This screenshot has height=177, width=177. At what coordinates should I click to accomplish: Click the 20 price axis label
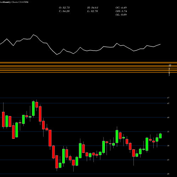click(x=168, y=174)
